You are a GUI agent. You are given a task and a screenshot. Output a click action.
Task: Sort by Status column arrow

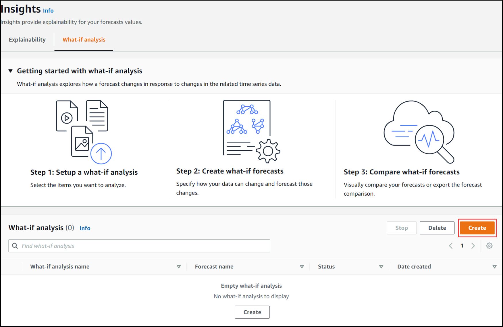381,267
